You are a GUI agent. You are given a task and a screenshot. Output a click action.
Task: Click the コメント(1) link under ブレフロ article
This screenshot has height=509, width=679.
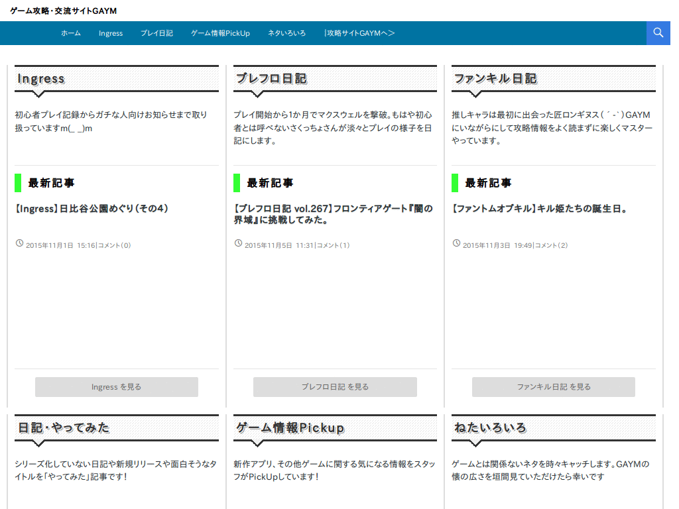click(334, 245)
